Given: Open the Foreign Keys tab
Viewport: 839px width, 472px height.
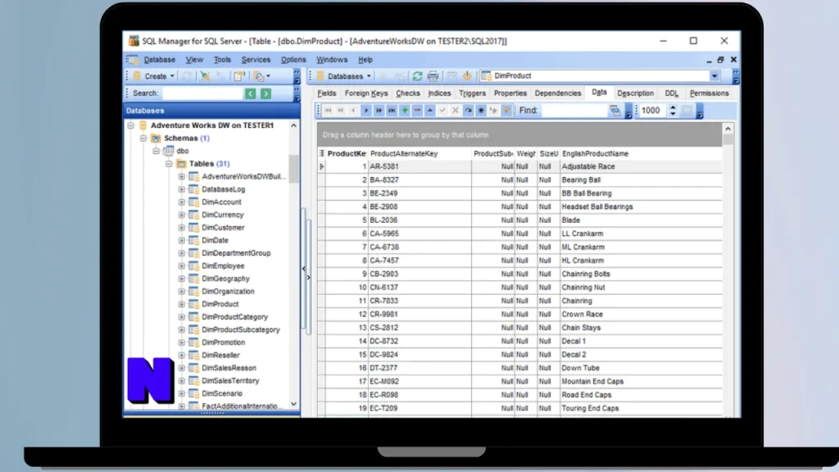Looking at the screenshot, I should pyautogui.click(x=366, y=93).
